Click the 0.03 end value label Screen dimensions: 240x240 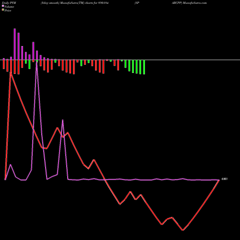coord(225,179)
